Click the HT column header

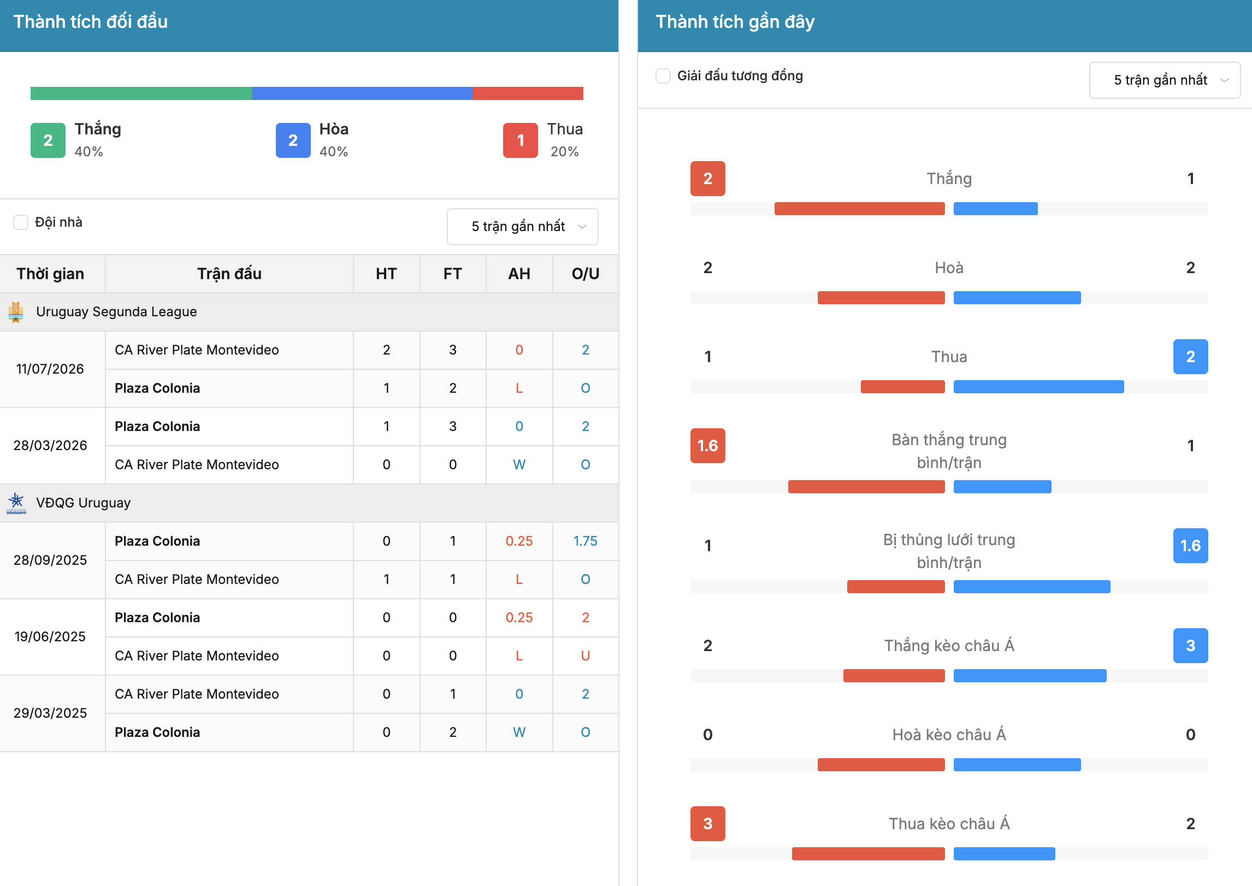pos(386,274)
